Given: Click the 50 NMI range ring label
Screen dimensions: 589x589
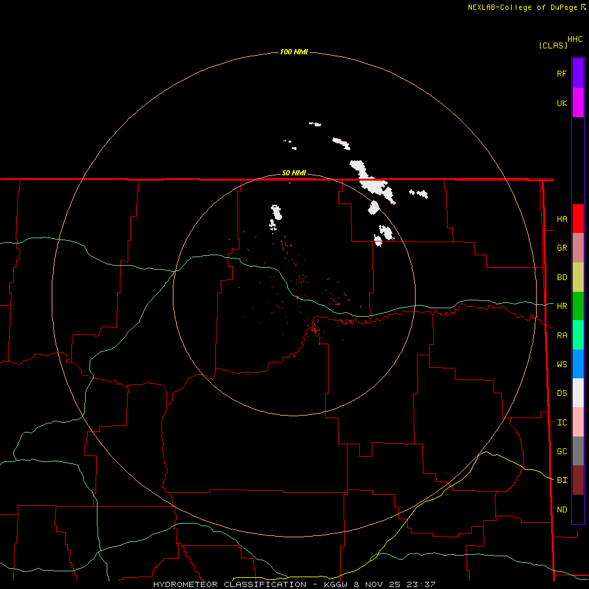Looking at the screenshot, I should point(294,173).
